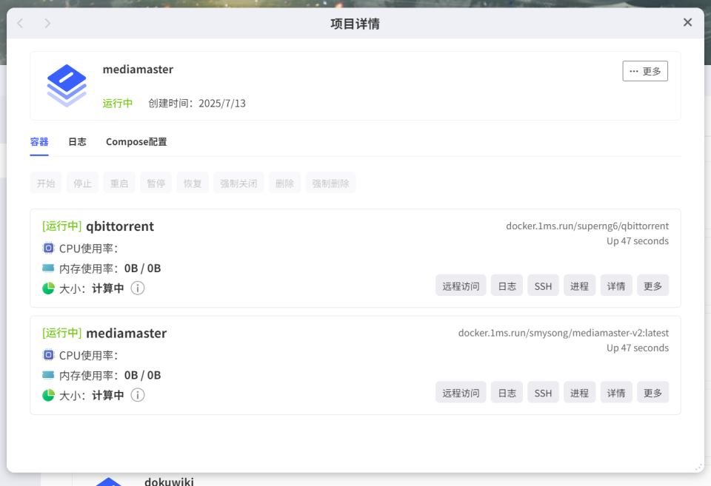Click the 停止 button
Viewport: 711px width, 486px height.
click(x=82, y=183)
